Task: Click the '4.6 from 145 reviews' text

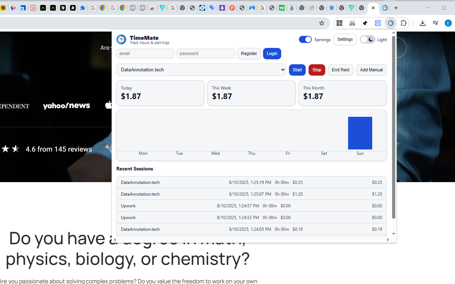Action: pyautogui.click(x=59, y=149)
